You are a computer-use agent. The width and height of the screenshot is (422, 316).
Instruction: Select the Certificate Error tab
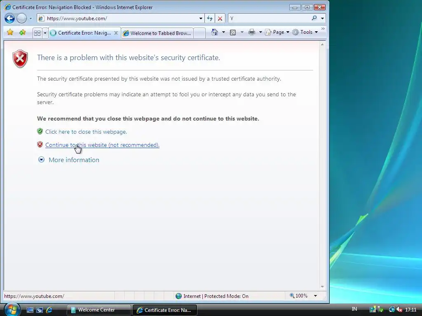(x=84, y=33)
